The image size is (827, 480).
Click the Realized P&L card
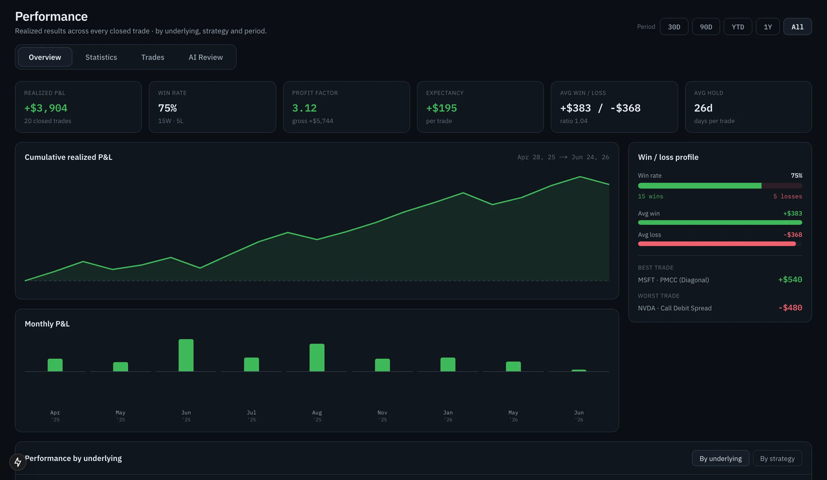pos(78,107)
